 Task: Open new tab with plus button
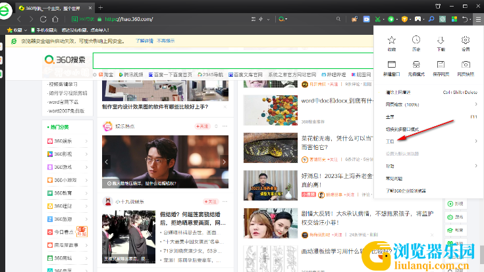(100, 8)
